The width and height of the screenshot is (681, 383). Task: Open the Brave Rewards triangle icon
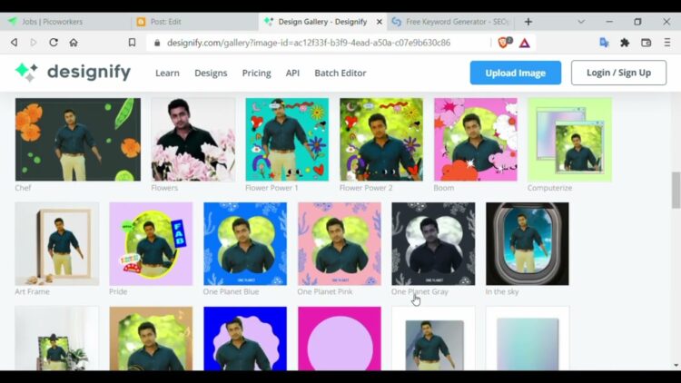point(525,43)
